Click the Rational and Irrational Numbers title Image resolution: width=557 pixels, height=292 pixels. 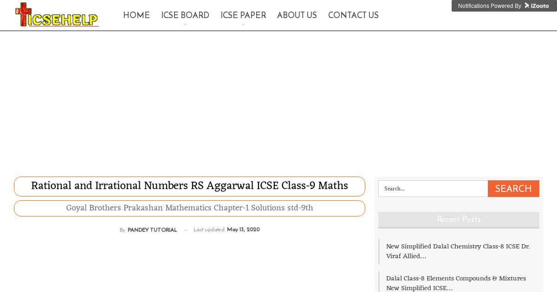click(x=189, y=186)
